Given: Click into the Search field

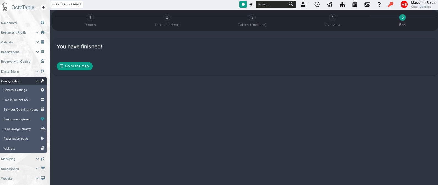Looking at the screenshot, I should [273, 4].
